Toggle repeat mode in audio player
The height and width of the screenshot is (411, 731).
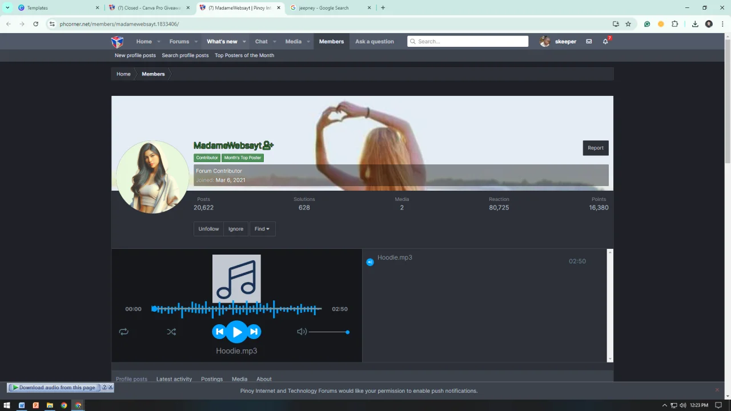123,332
